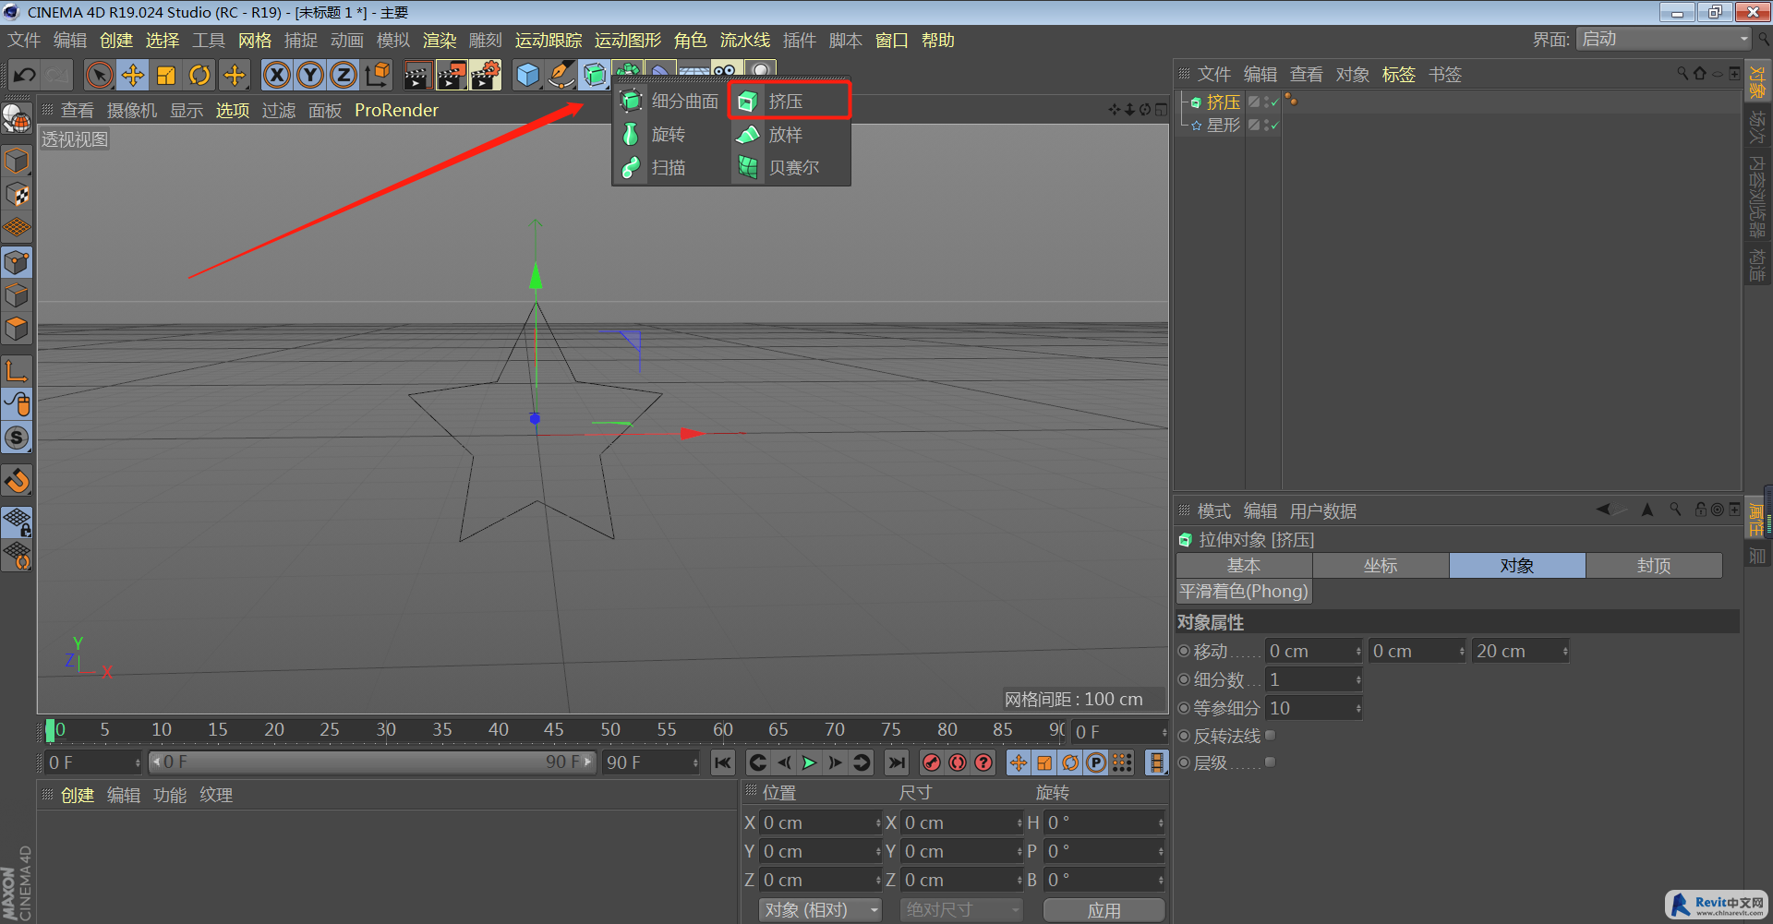Click the attribute manager back arrow
This screenshot has height=924, width=1773.
[1603, 510]
